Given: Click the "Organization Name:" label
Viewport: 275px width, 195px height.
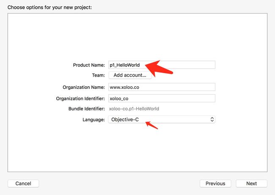Looking at the screenshot, I should tap(84, 87).
